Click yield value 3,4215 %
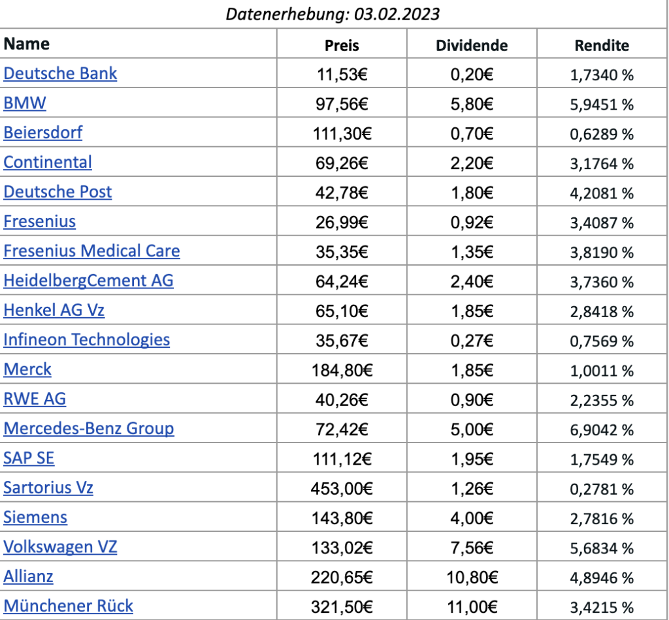This screenshot has width=669, height=620. 602,608
